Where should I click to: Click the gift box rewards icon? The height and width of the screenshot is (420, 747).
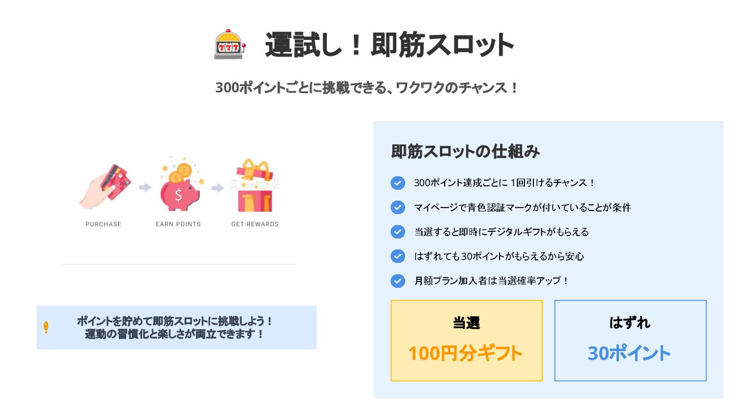[x=254, y=186]
